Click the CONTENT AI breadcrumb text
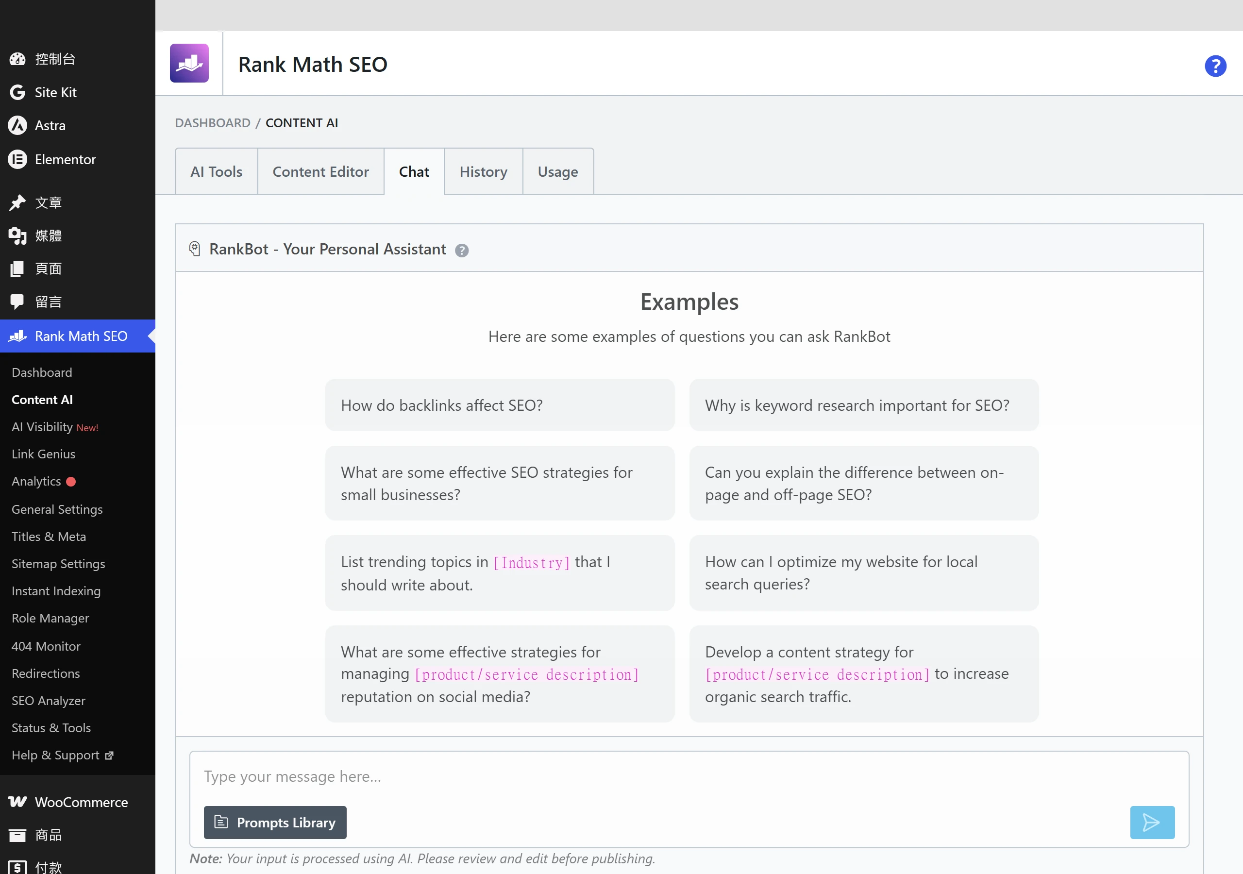Viewport: 1243px width, 874px height. (302, 123)
